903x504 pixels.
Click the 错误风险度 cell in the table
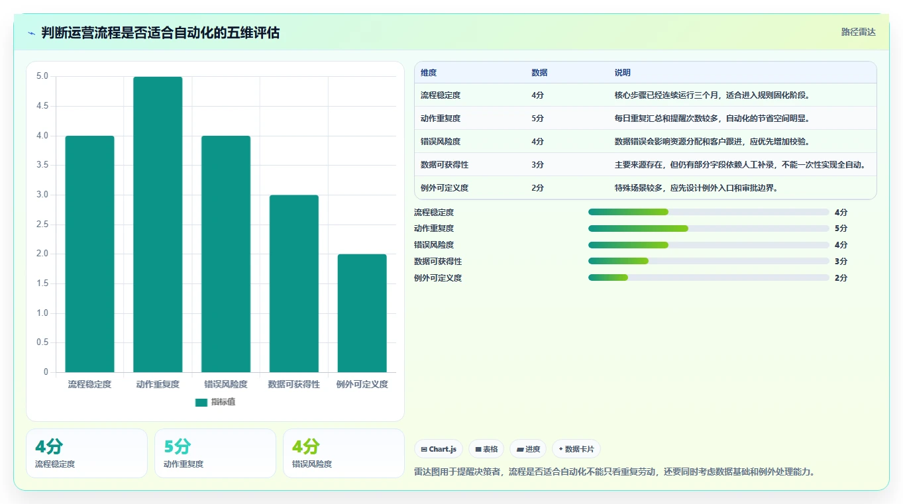(441, 142)
